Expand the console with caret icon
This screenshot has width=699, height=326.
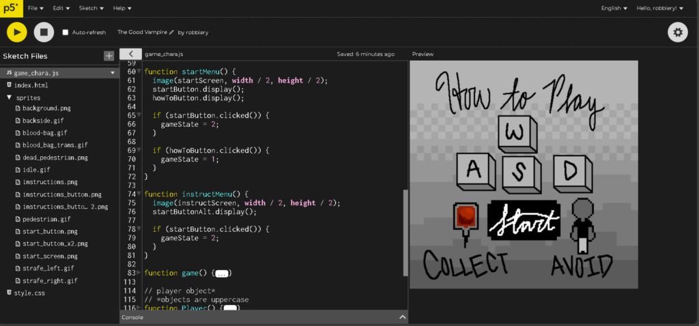(x=403, y=317)
